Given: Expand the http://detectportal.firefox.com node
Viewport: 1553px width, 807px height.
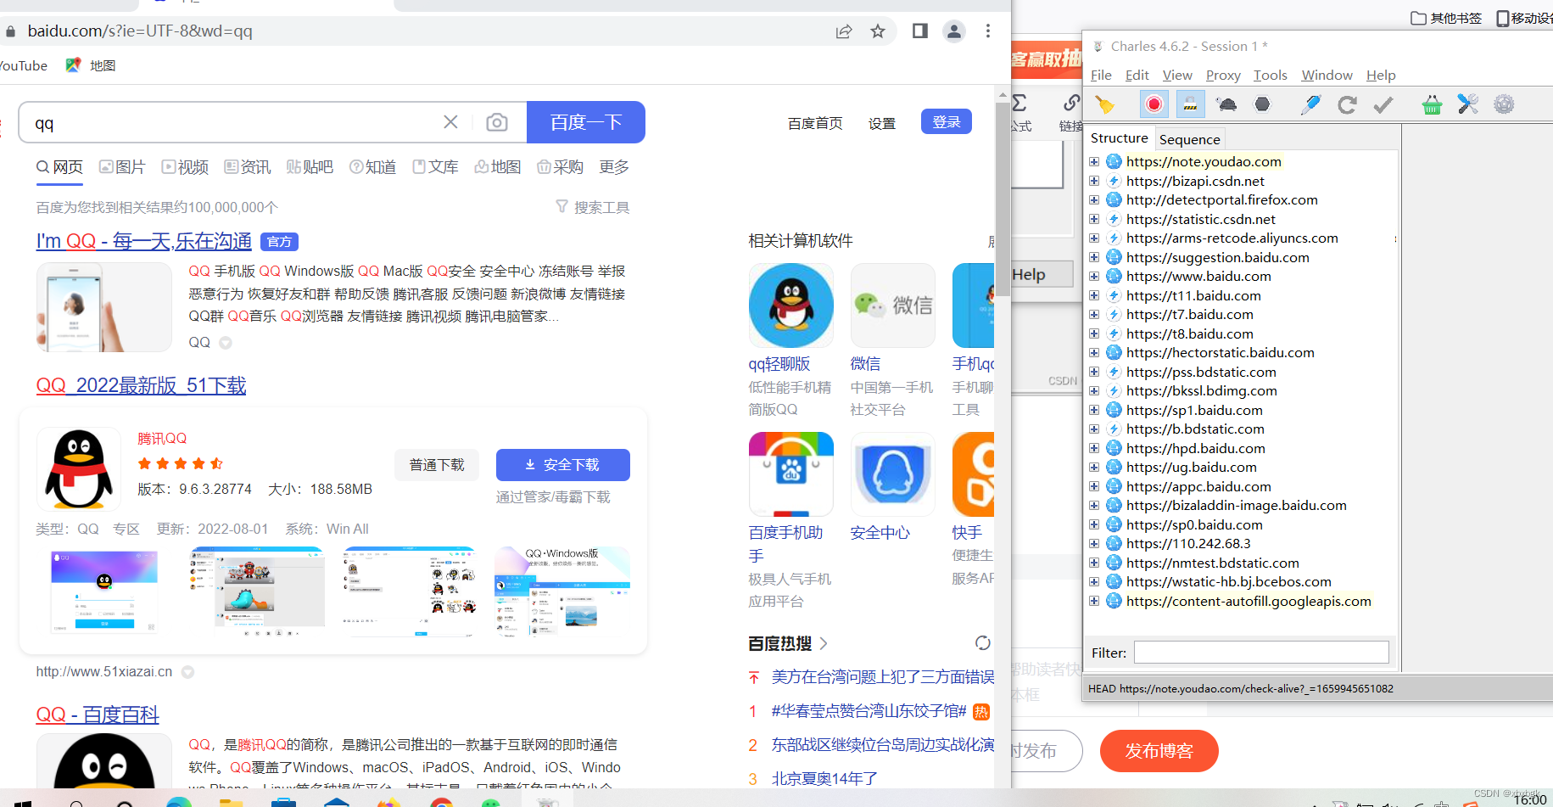Looking at the screenshot, I should 1094,200.
